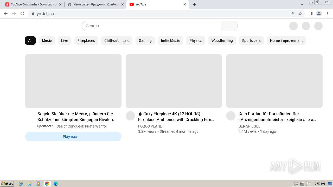
Task: Click the 9:57 PM system clock
Action: pos(320,184)
